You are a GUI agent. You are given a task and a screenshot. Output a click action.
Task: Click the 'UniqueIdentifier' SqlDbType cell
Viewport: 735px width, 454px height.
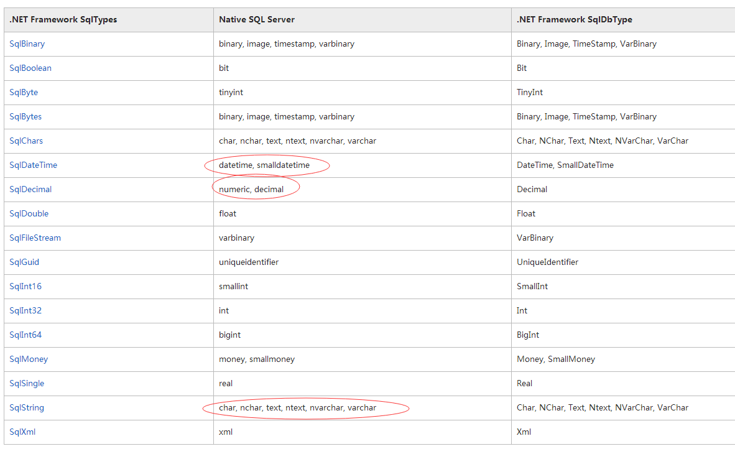click(x=547, y=262)
